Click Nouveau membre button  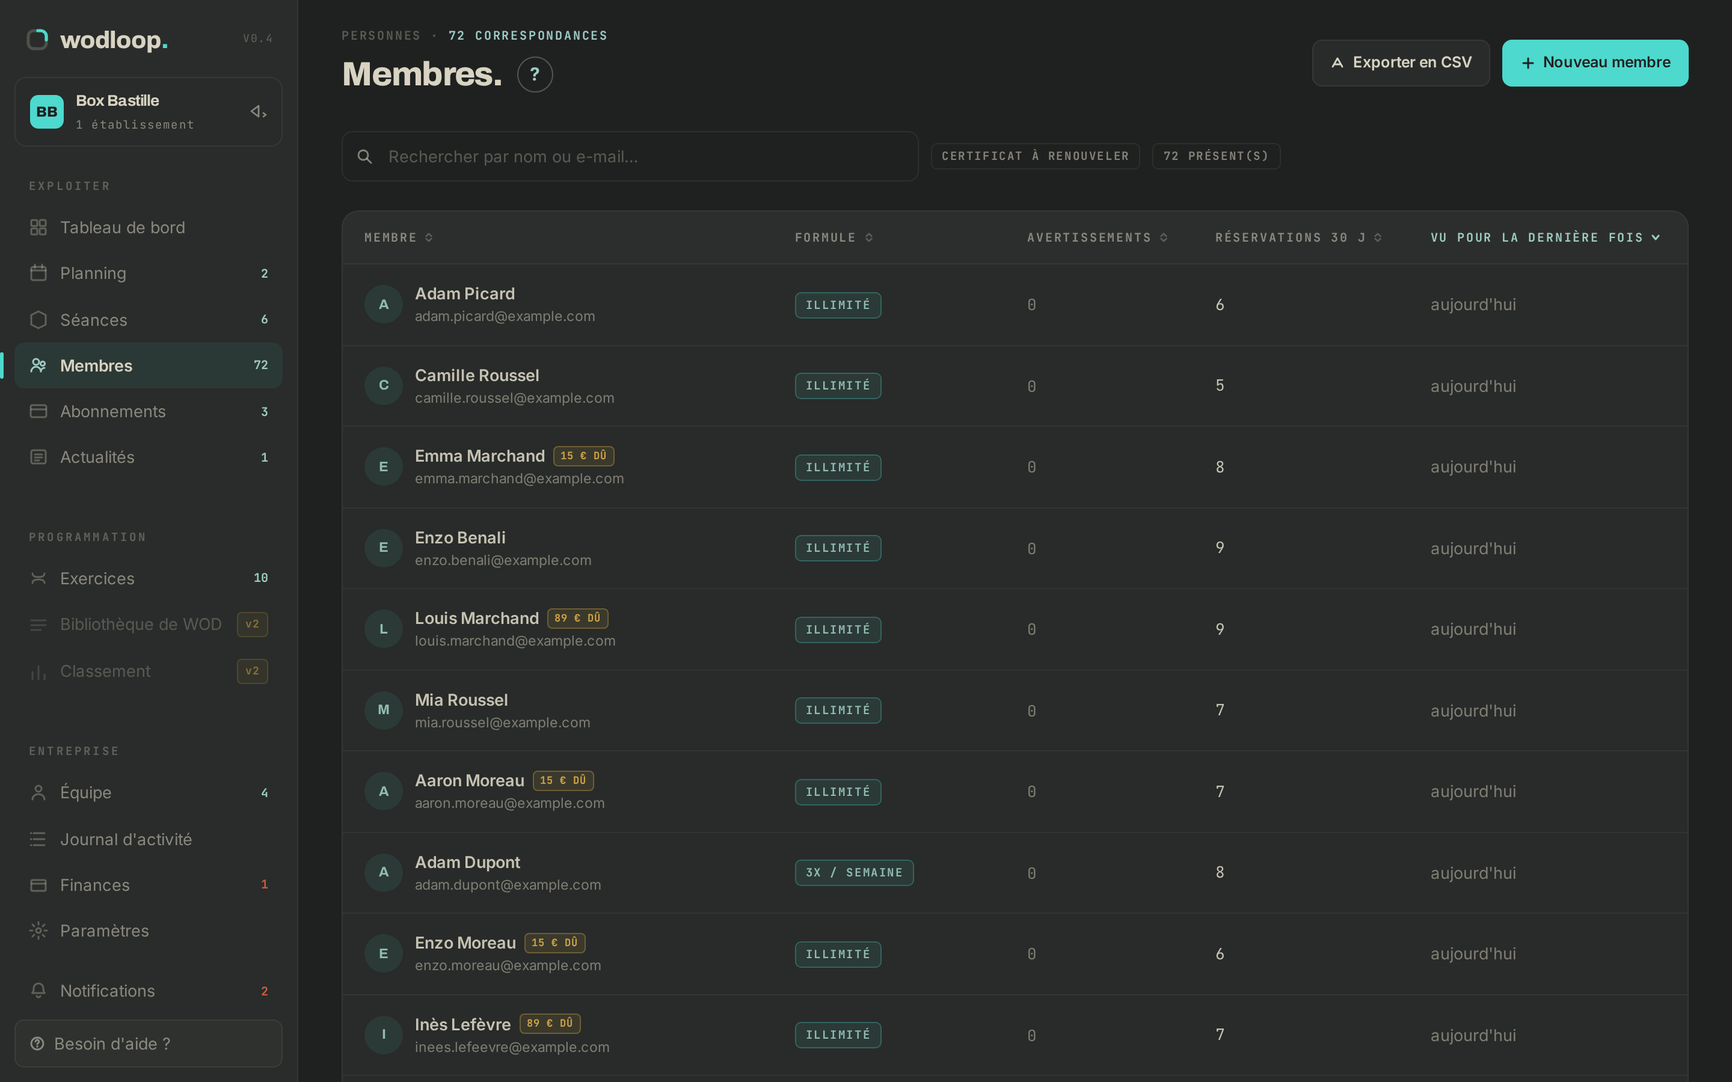[1595, 63]
